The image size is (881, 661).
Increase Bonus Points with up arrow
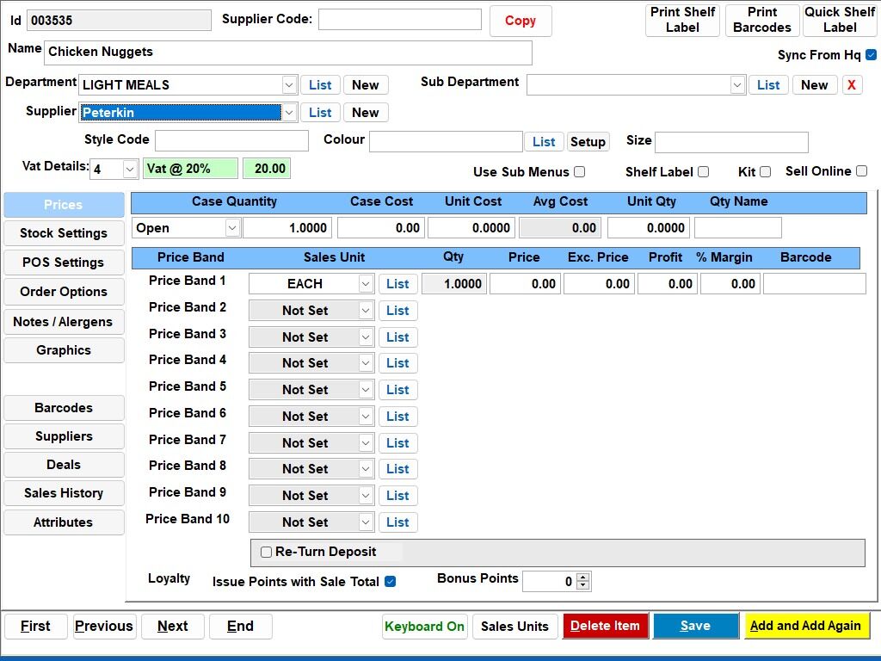(583, 577)
